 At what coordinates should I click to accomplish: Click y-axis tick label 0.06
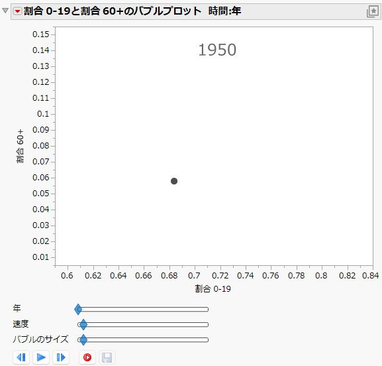pyautogui.click(x=40, y=178)
